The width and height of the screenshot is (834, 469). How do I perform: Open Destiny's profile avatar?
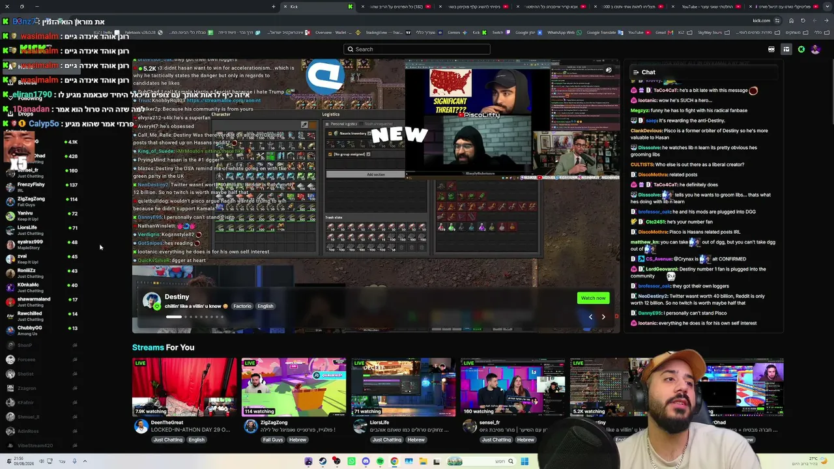coord(152,302)
